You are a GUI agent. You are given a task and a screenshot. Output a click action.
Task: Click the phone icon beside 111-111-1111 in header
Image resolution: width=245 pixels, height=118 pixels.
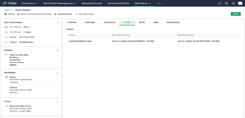(x=76, y=14)
